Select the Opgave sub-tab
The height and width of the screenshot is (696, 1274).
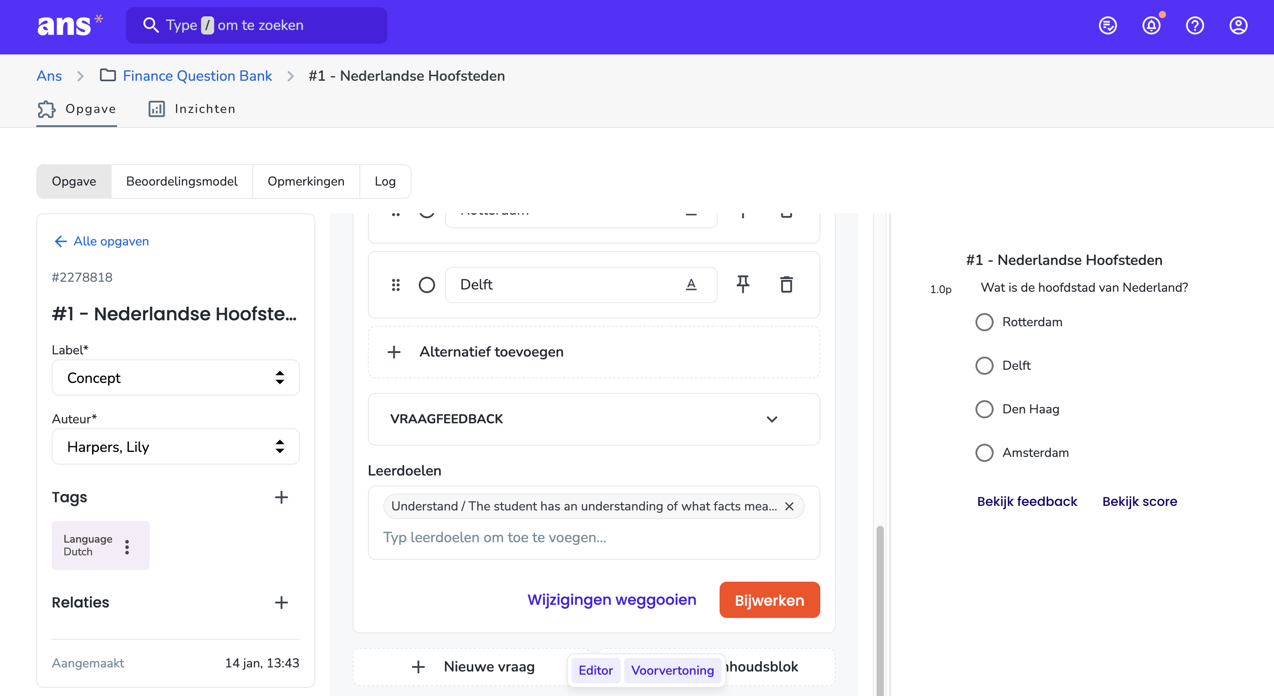click(x=74, y=181)
